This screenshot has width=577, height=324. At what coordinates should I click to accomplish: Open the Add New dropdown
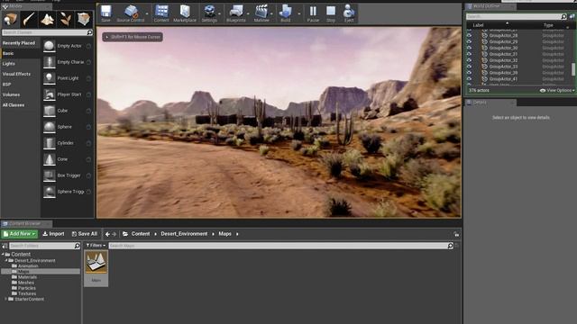click(20, 234)
